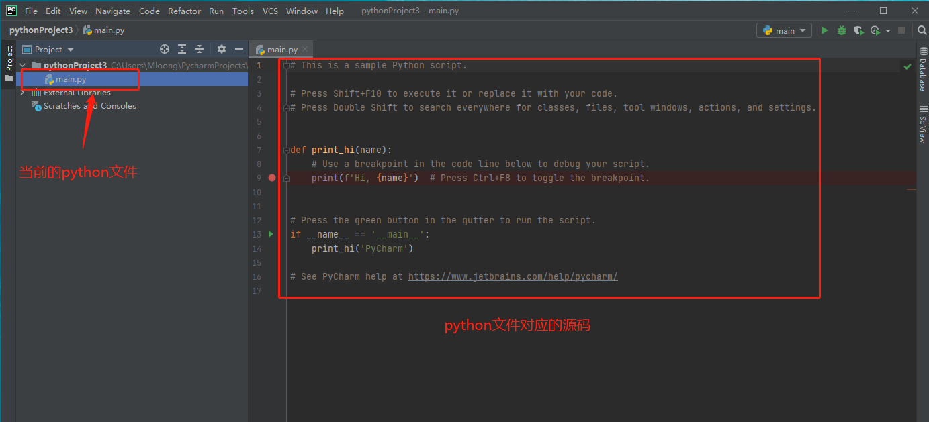Collapse the pythonProject3 project tree

(22, 65)
